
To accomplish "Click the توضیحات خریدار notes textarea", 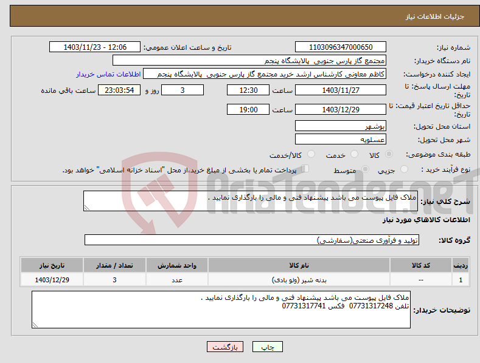I will pyautogui.click(x=221, y=310).
